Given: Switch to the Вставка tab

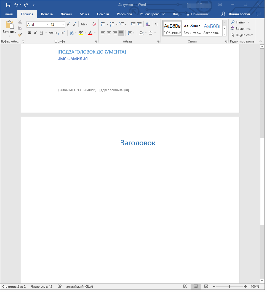Looking at the screenshot, I should pyautogui.click(x=47, y=14).
